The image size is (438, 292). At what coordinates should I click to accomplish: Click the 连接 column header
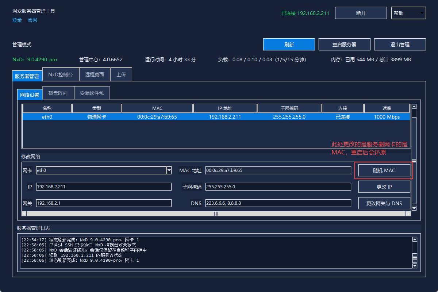coord(343,108)
